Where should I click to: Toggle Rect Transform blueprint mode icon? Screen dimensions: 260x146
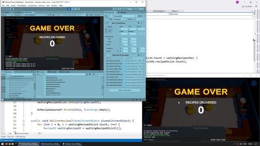tap(140, 34)
